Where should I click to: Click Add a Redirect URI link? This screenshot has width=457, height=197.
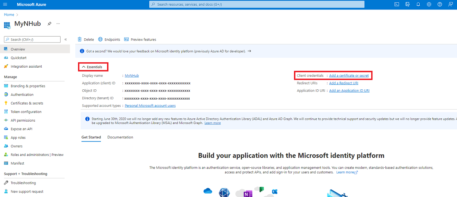click(x=344, y=83)
